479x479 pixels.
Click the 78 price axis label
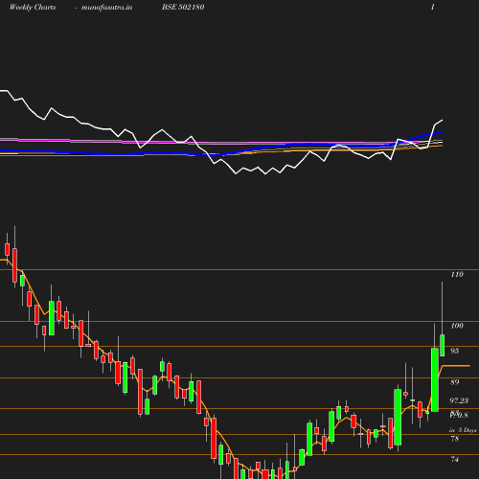[x=454, y=439]
